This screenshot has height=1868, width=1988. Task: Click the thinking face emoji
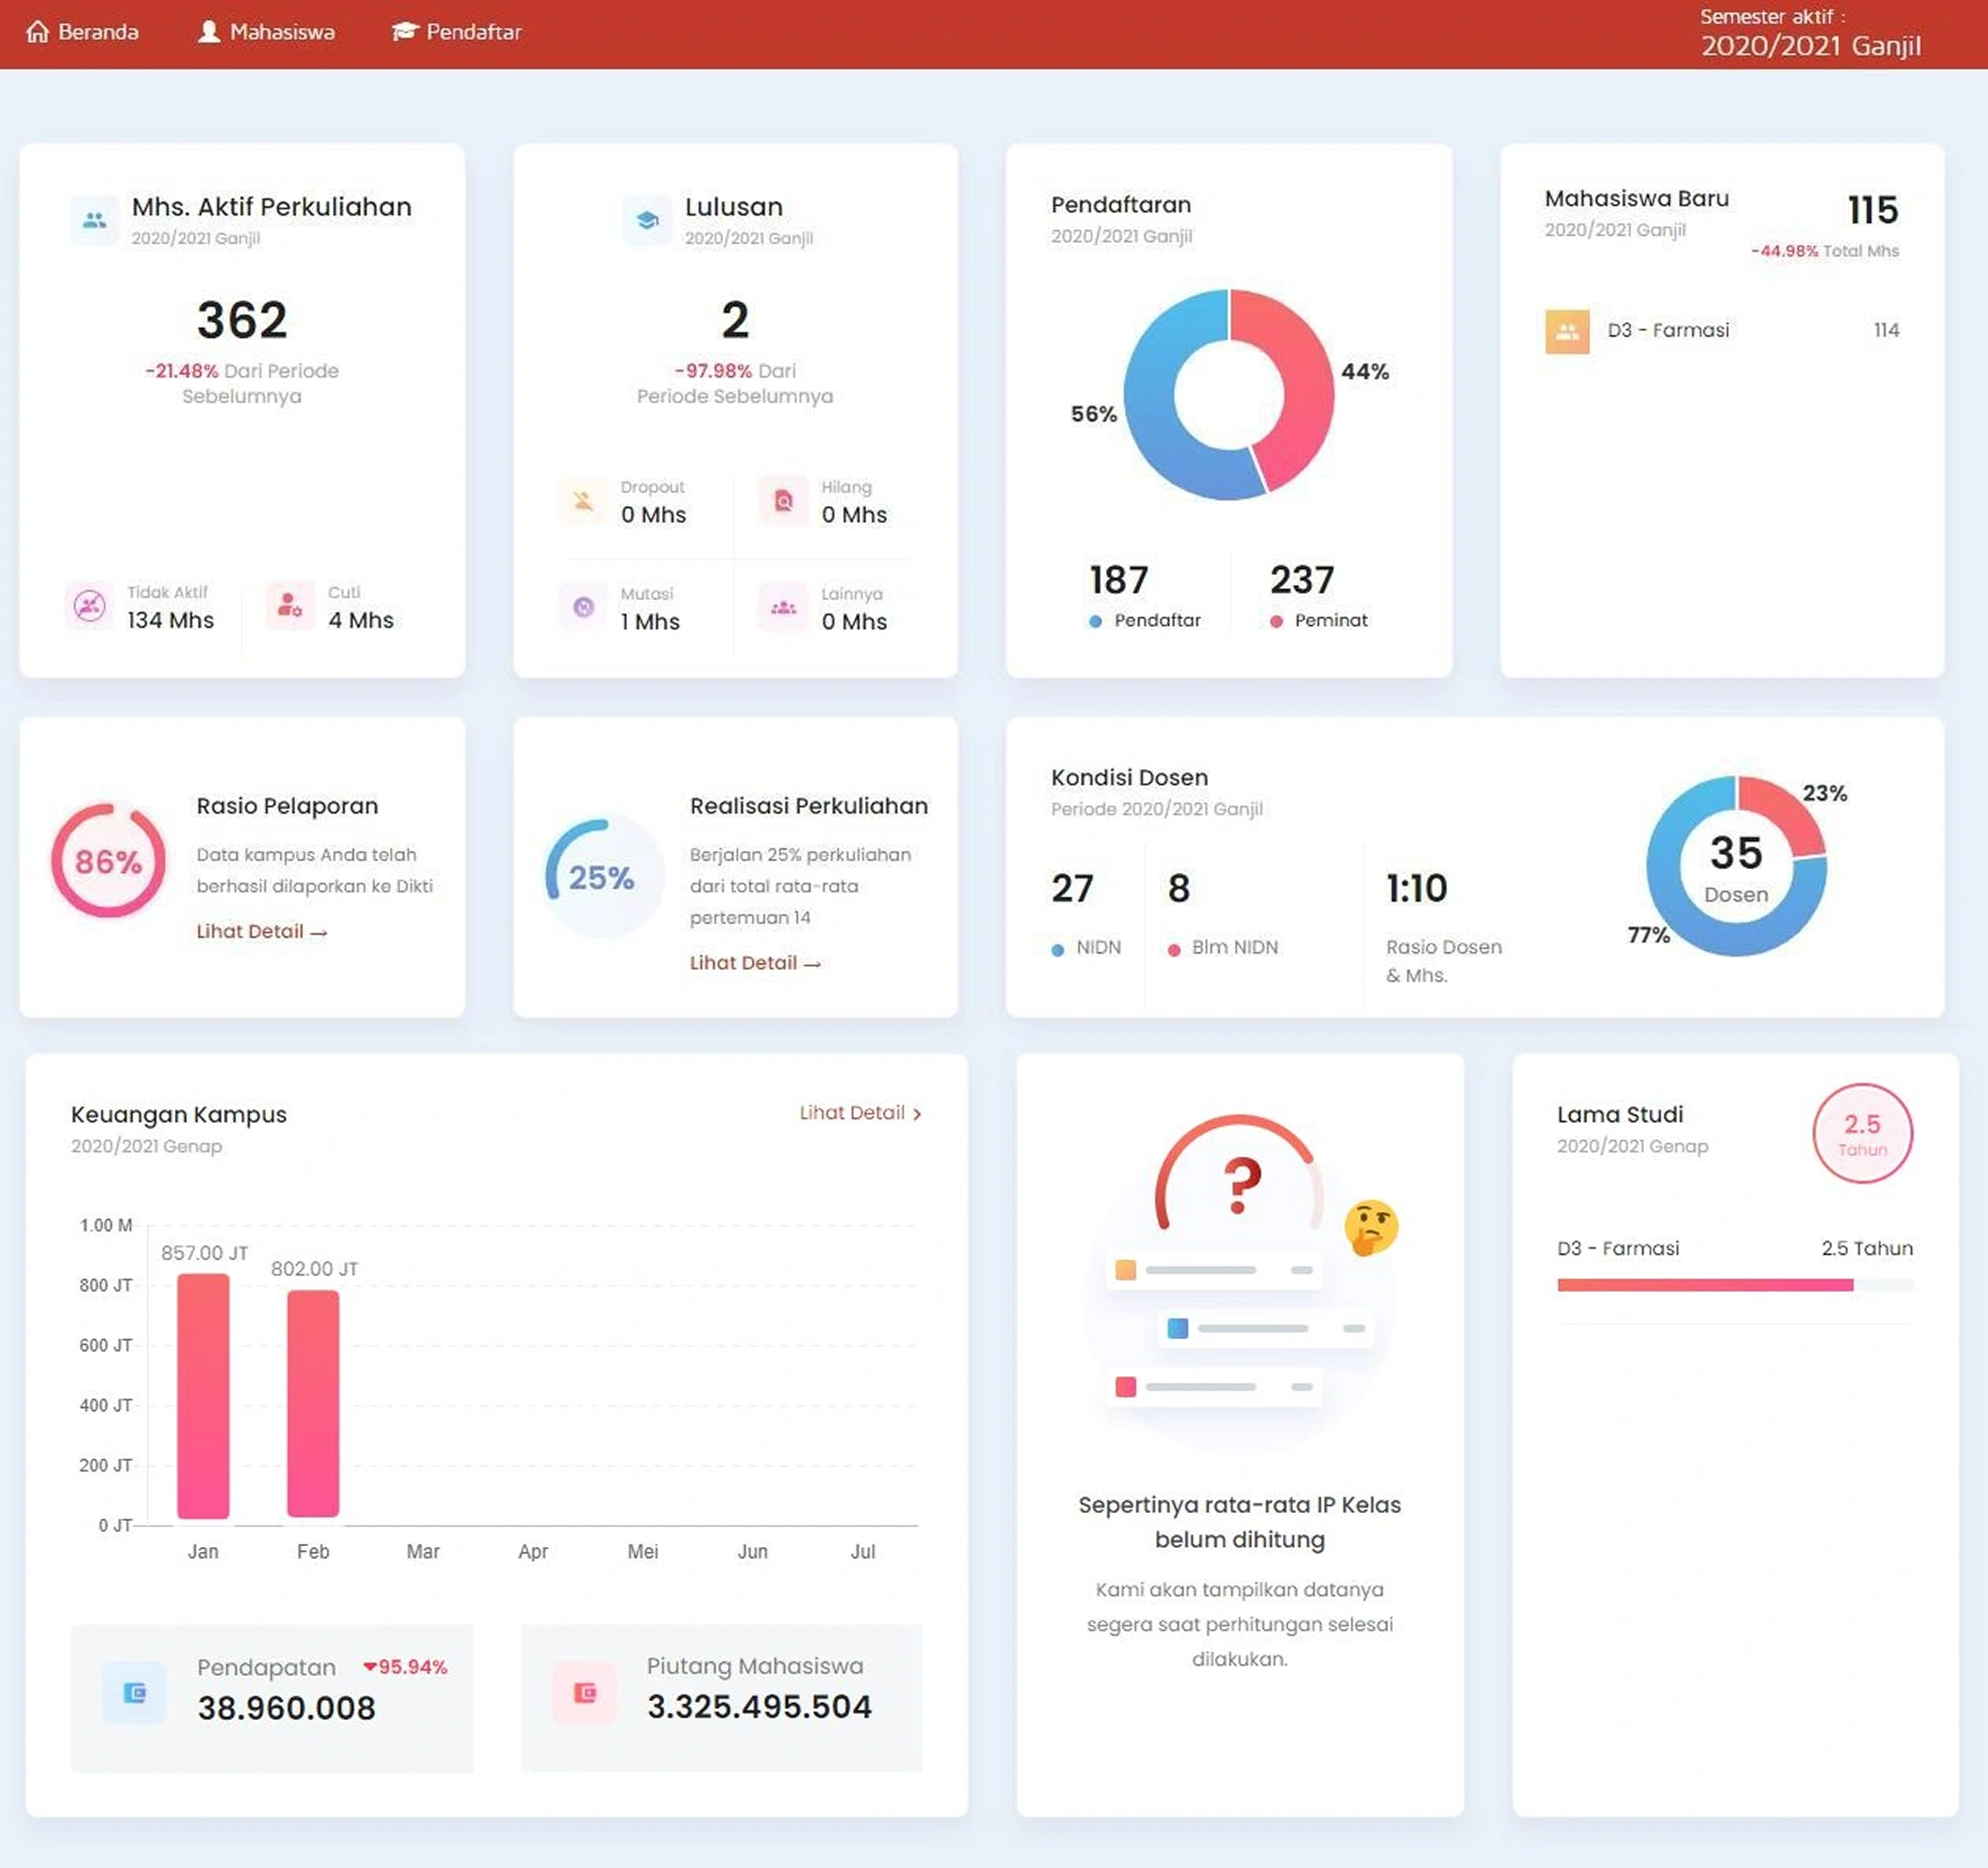click(1371, 1228)
